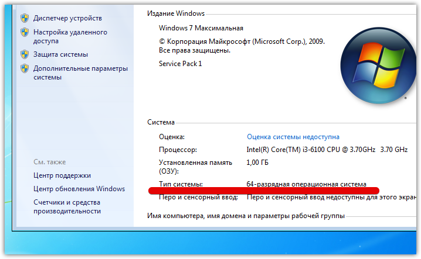Click the Процессор label
The height and width of the screenshot is (259, 421).
(178, 150)
